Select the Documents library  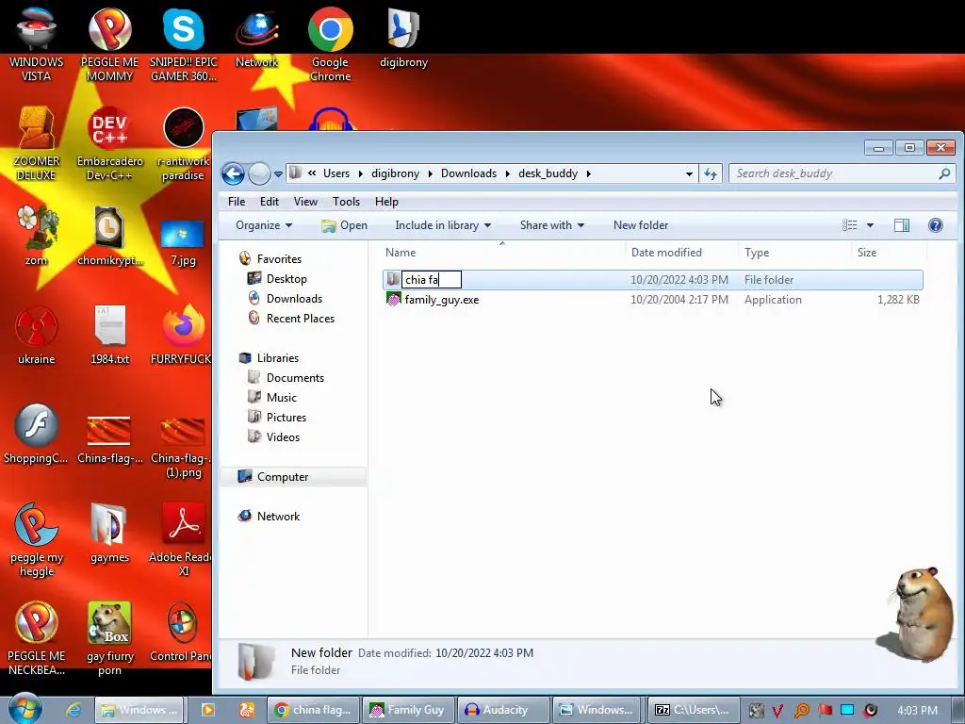coord(295,378)
